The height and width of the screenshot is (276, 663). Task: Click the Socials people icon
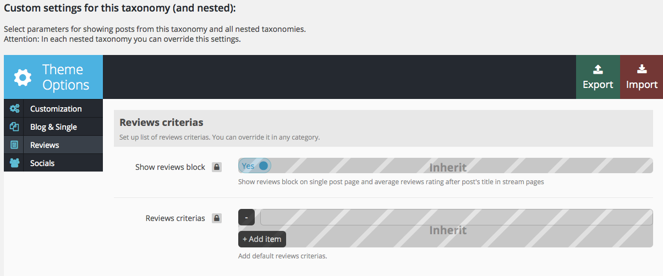pos(15,163)
